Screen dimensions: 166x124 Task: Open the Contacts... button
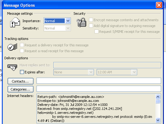click(x=21, y=81)
